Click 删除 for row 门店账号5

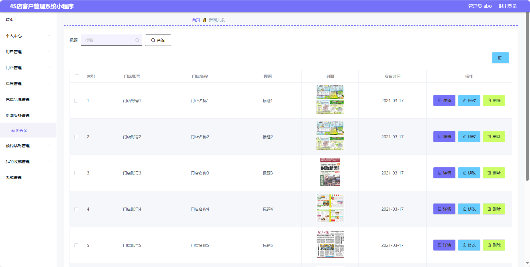pos(494,245)
